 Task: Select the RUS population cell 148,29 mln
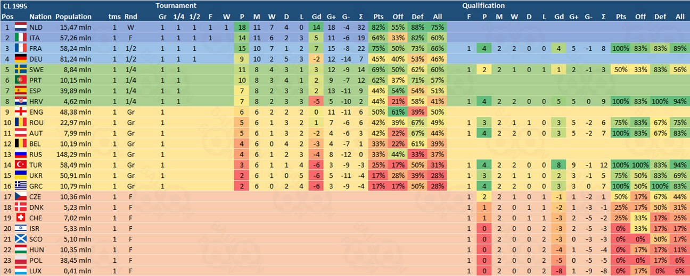76,154
